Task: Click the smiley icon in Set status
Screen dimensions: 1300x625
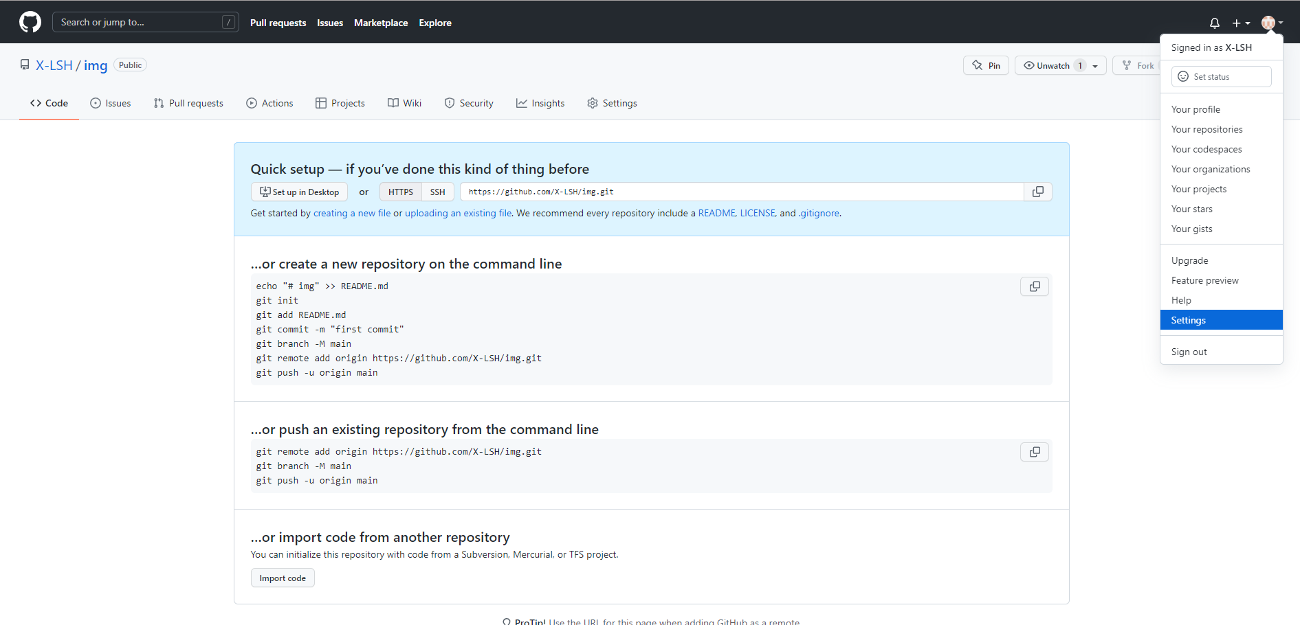Action: pos(1183,76)
